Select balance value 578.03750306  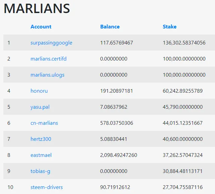point(117,123)
